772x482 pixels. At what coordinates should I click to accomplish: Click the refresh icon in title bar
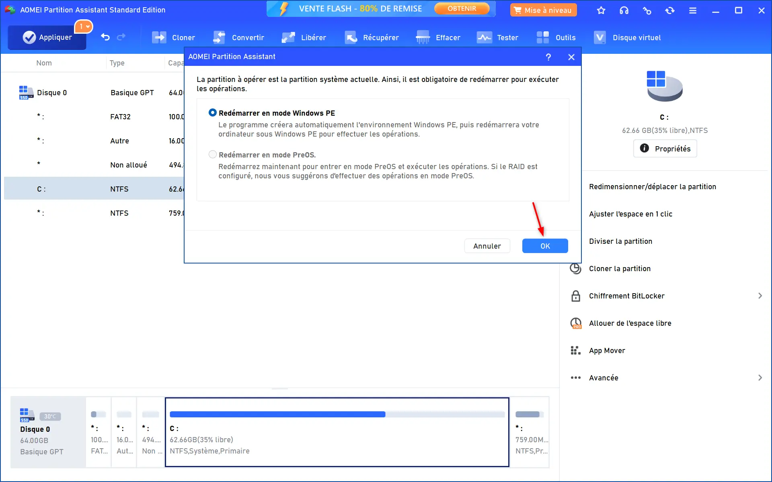670,10
